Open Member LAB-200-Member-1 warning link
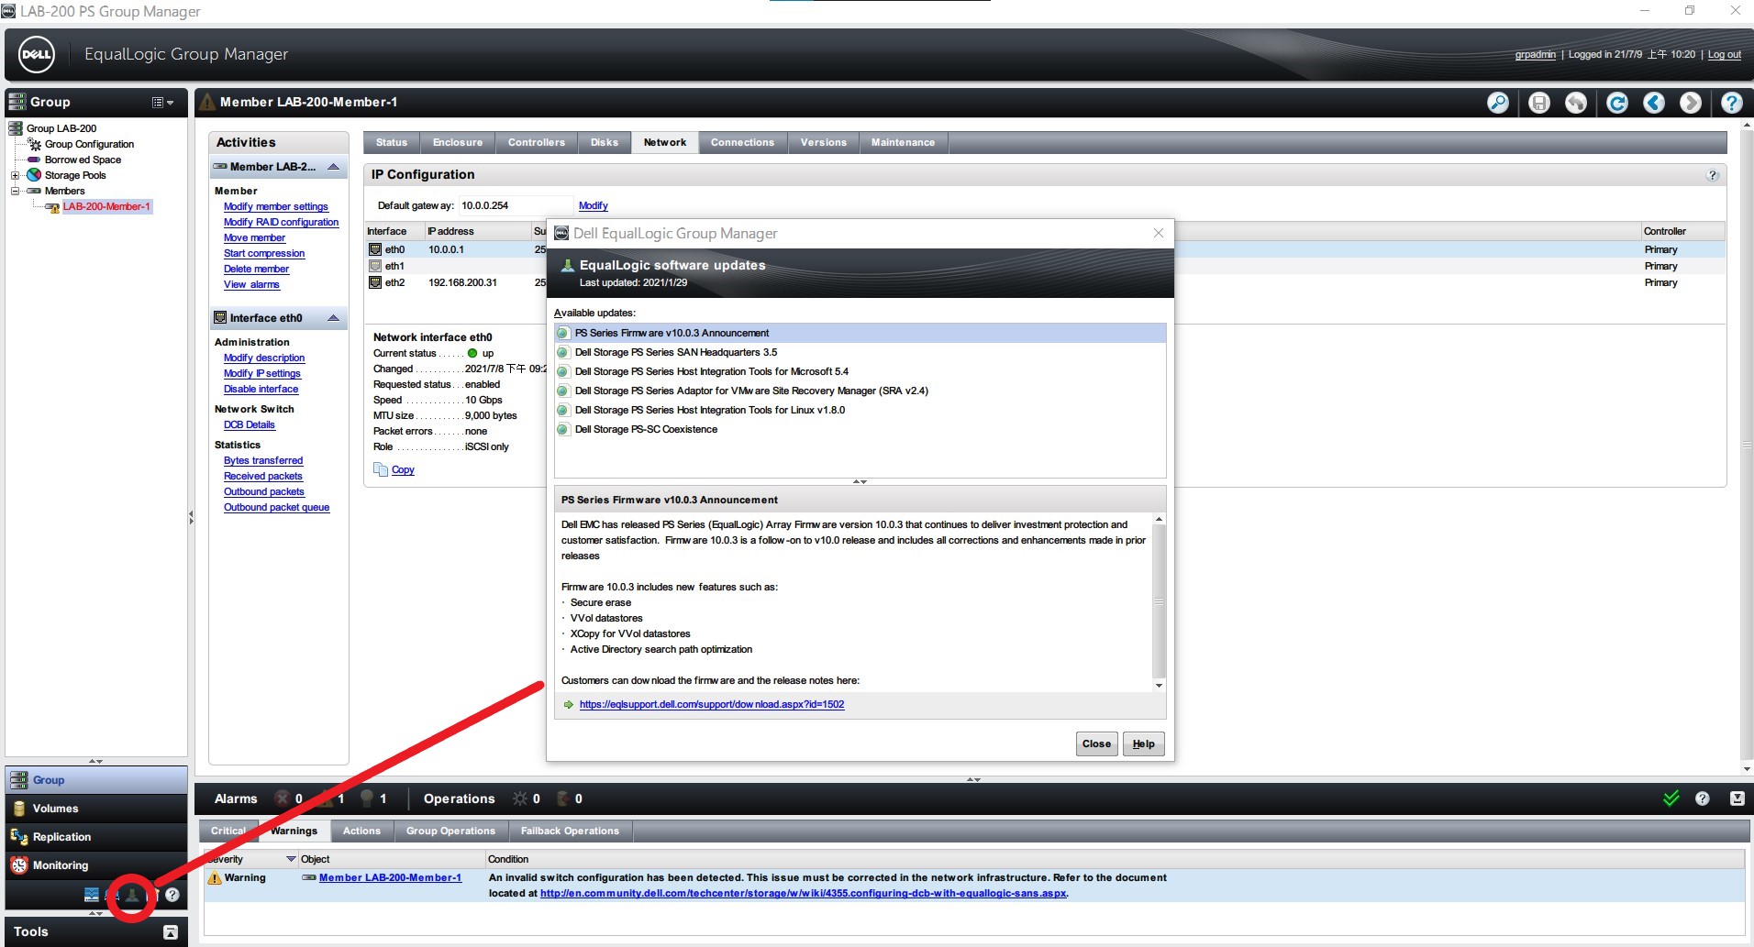 click(390, 878)
